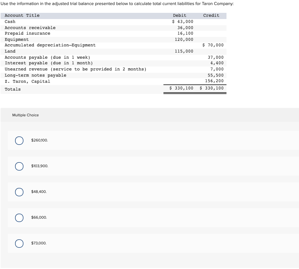299x269 pixels.
Task: Click the 4,400 credit value
Action: click(x=217, y=63)
